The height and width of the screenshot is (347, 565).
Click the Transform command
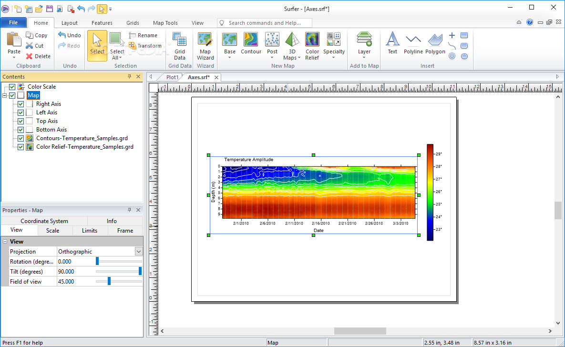pos(145,46)
